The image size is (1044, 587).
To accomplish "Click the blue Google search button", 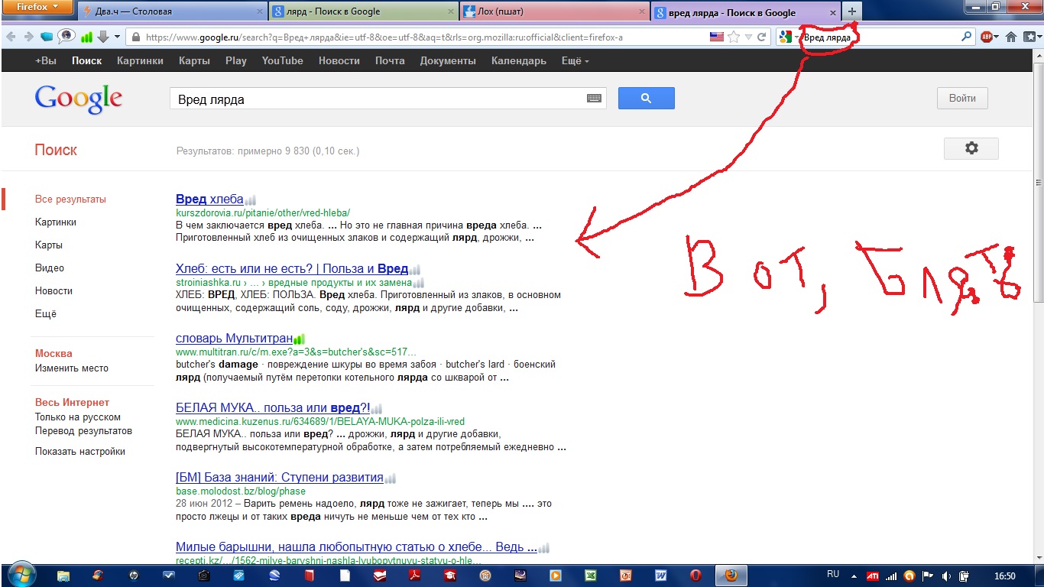I will (646, 98).
